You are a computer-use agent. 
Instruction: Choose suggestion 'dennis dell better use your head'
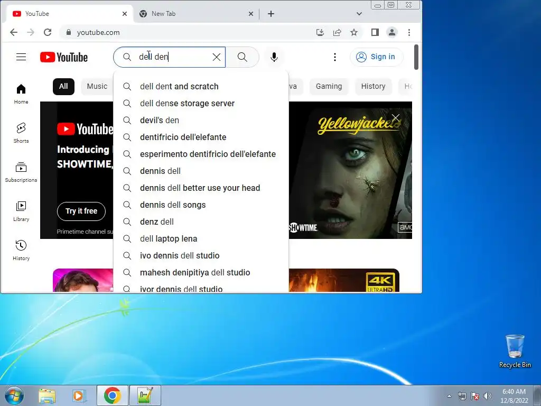pos(201,188)
